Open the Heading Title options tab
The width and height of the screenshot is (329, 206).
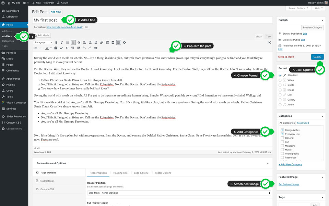pyautogui.click(x=120, y=172)
